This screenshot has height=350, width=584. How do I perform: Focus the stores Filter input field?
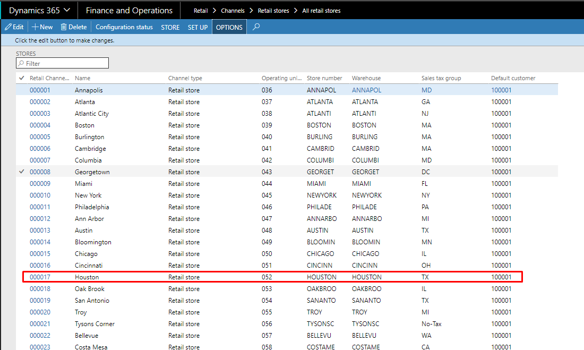62,63
